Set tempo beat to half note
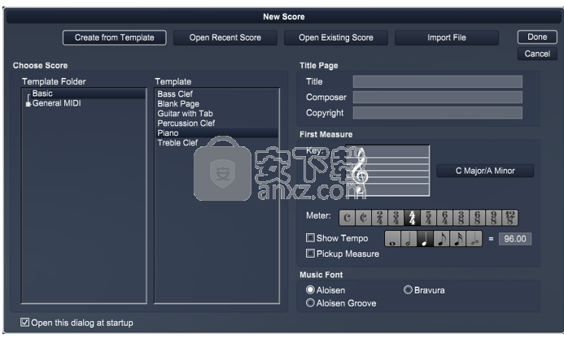Viewport: 564px width, 339px height. click(x=409, y=239)
